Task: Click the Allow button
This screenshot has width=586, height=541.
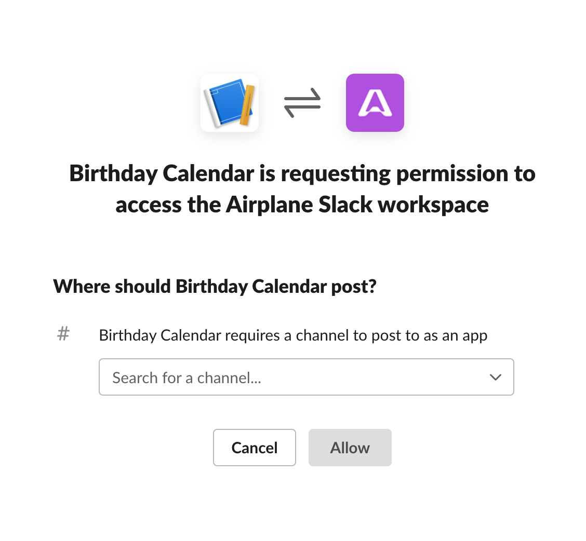Action: 350,448
